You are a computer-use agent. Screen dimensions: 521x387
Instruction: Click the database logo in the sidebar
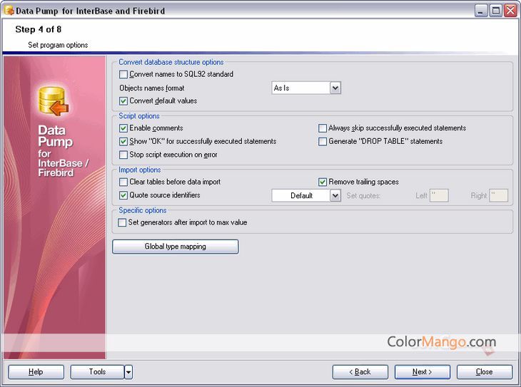click(53, 101)
